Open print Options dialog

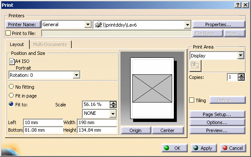(x=217, y=122)
